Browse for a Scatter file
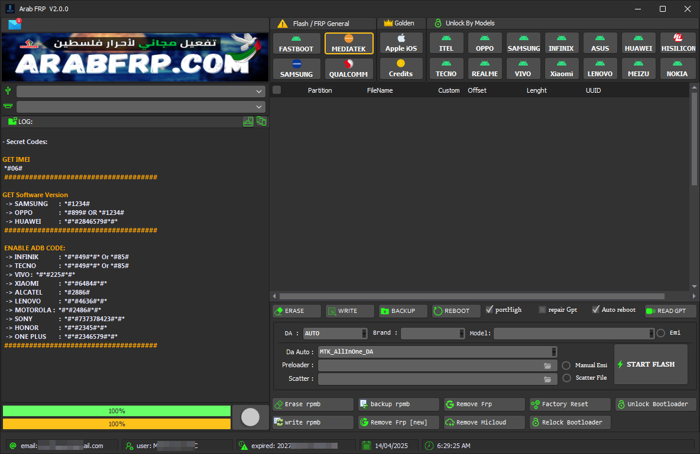700x454 pixels. pyautogui.click(x=547, y=379)
